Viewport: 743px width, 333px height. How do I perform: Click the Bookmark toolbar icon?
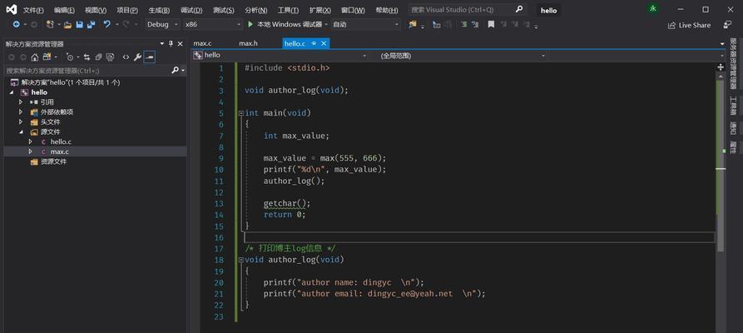coord(491,24)
